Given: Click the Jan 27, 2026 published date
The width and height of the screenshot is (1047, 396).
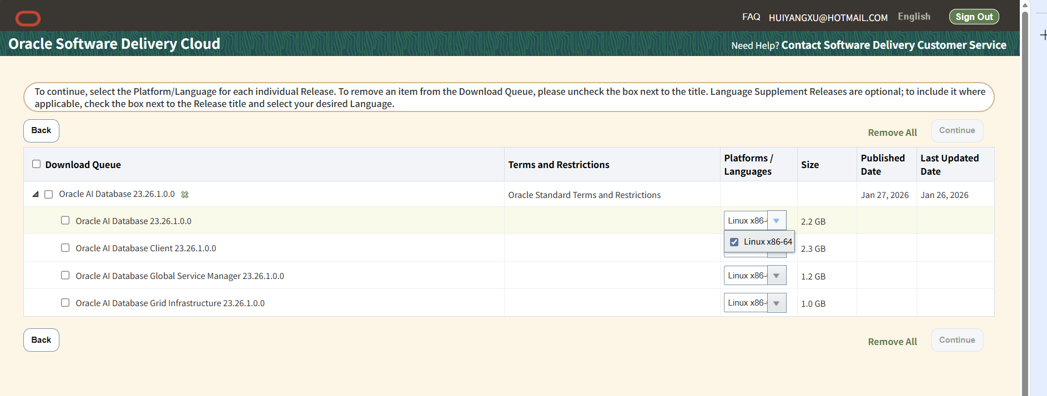Looking at the screenshot, I should (x=885, y=195).
